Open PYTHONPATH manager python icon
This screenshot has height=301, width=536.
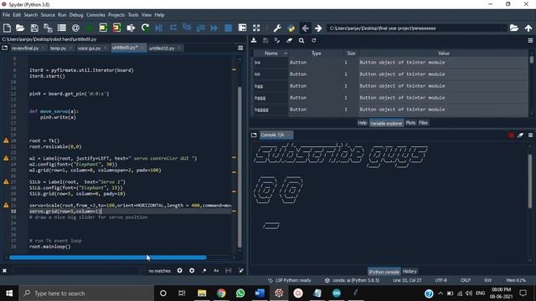291,28
